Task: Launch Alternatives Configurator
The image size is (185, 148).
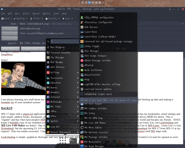Action: point(109,22)
